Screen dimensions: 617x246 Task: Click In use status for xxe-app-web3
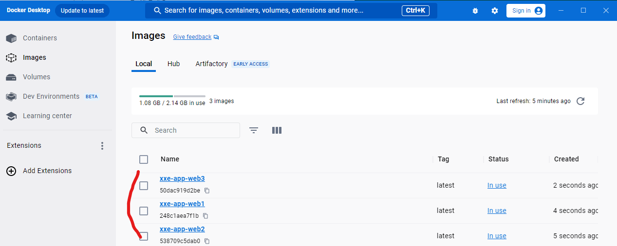tap(497, 185)
